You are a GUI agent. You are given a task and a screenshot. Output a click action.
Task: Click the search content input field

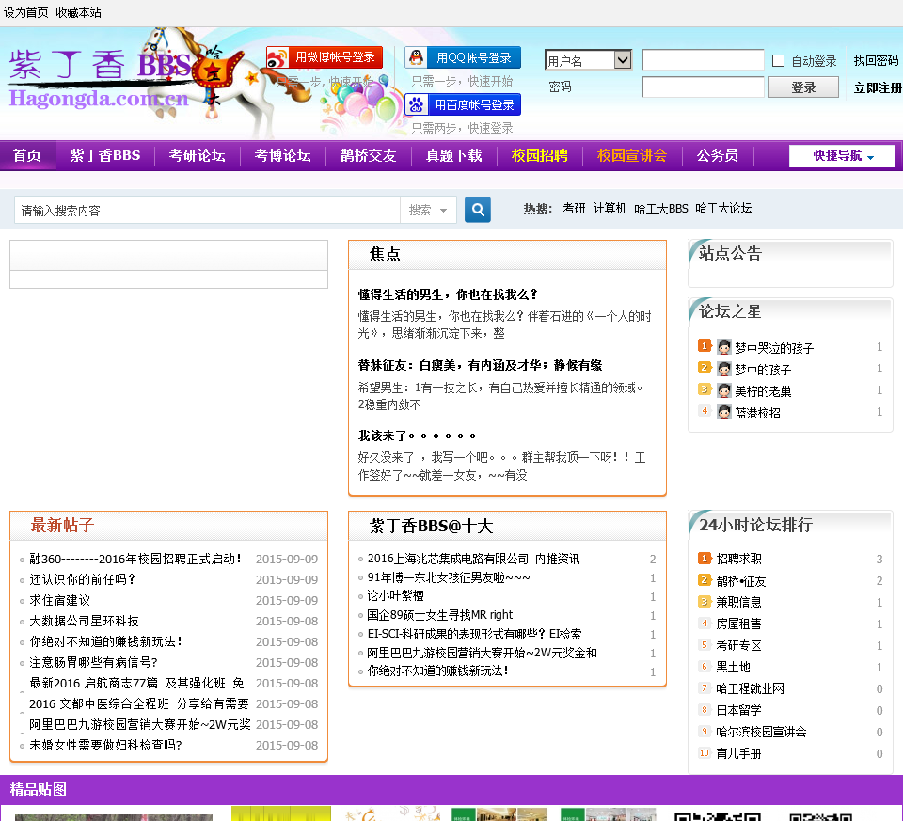click(207, 210)
